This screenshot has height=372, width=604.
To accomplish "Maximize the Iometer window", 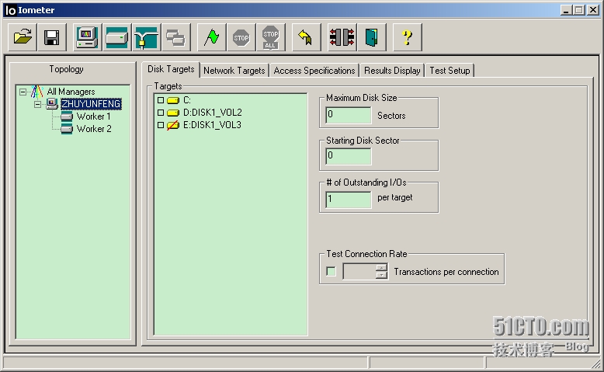I will click(578, 10).
